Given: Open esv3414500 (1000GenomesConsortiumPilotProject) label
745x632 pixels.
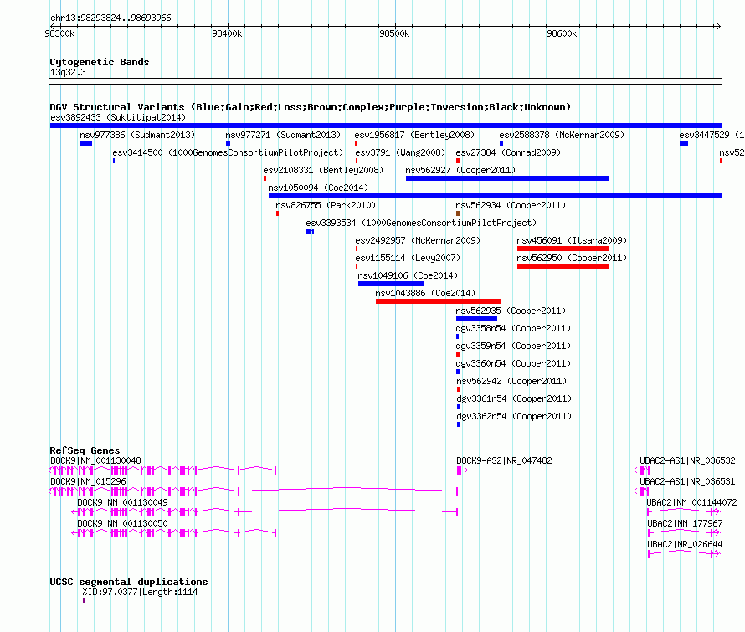Looking at the screenshot, I should click(228, 152).
